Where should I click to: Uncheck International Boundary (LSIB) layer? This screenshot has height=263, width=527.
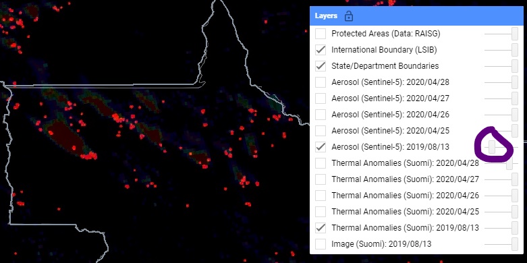click(x=321, y=50)
